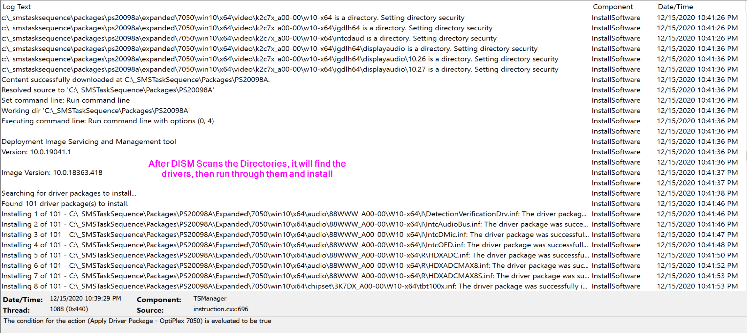
Task: Select the 'Searching for driver packages to install' line
Action: click(x=69, y=193)
